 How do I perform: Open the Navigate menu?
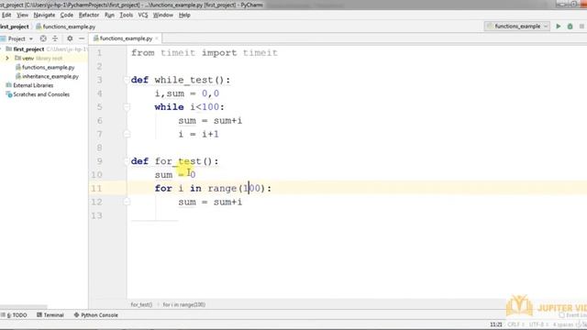(x=44, y=15)
